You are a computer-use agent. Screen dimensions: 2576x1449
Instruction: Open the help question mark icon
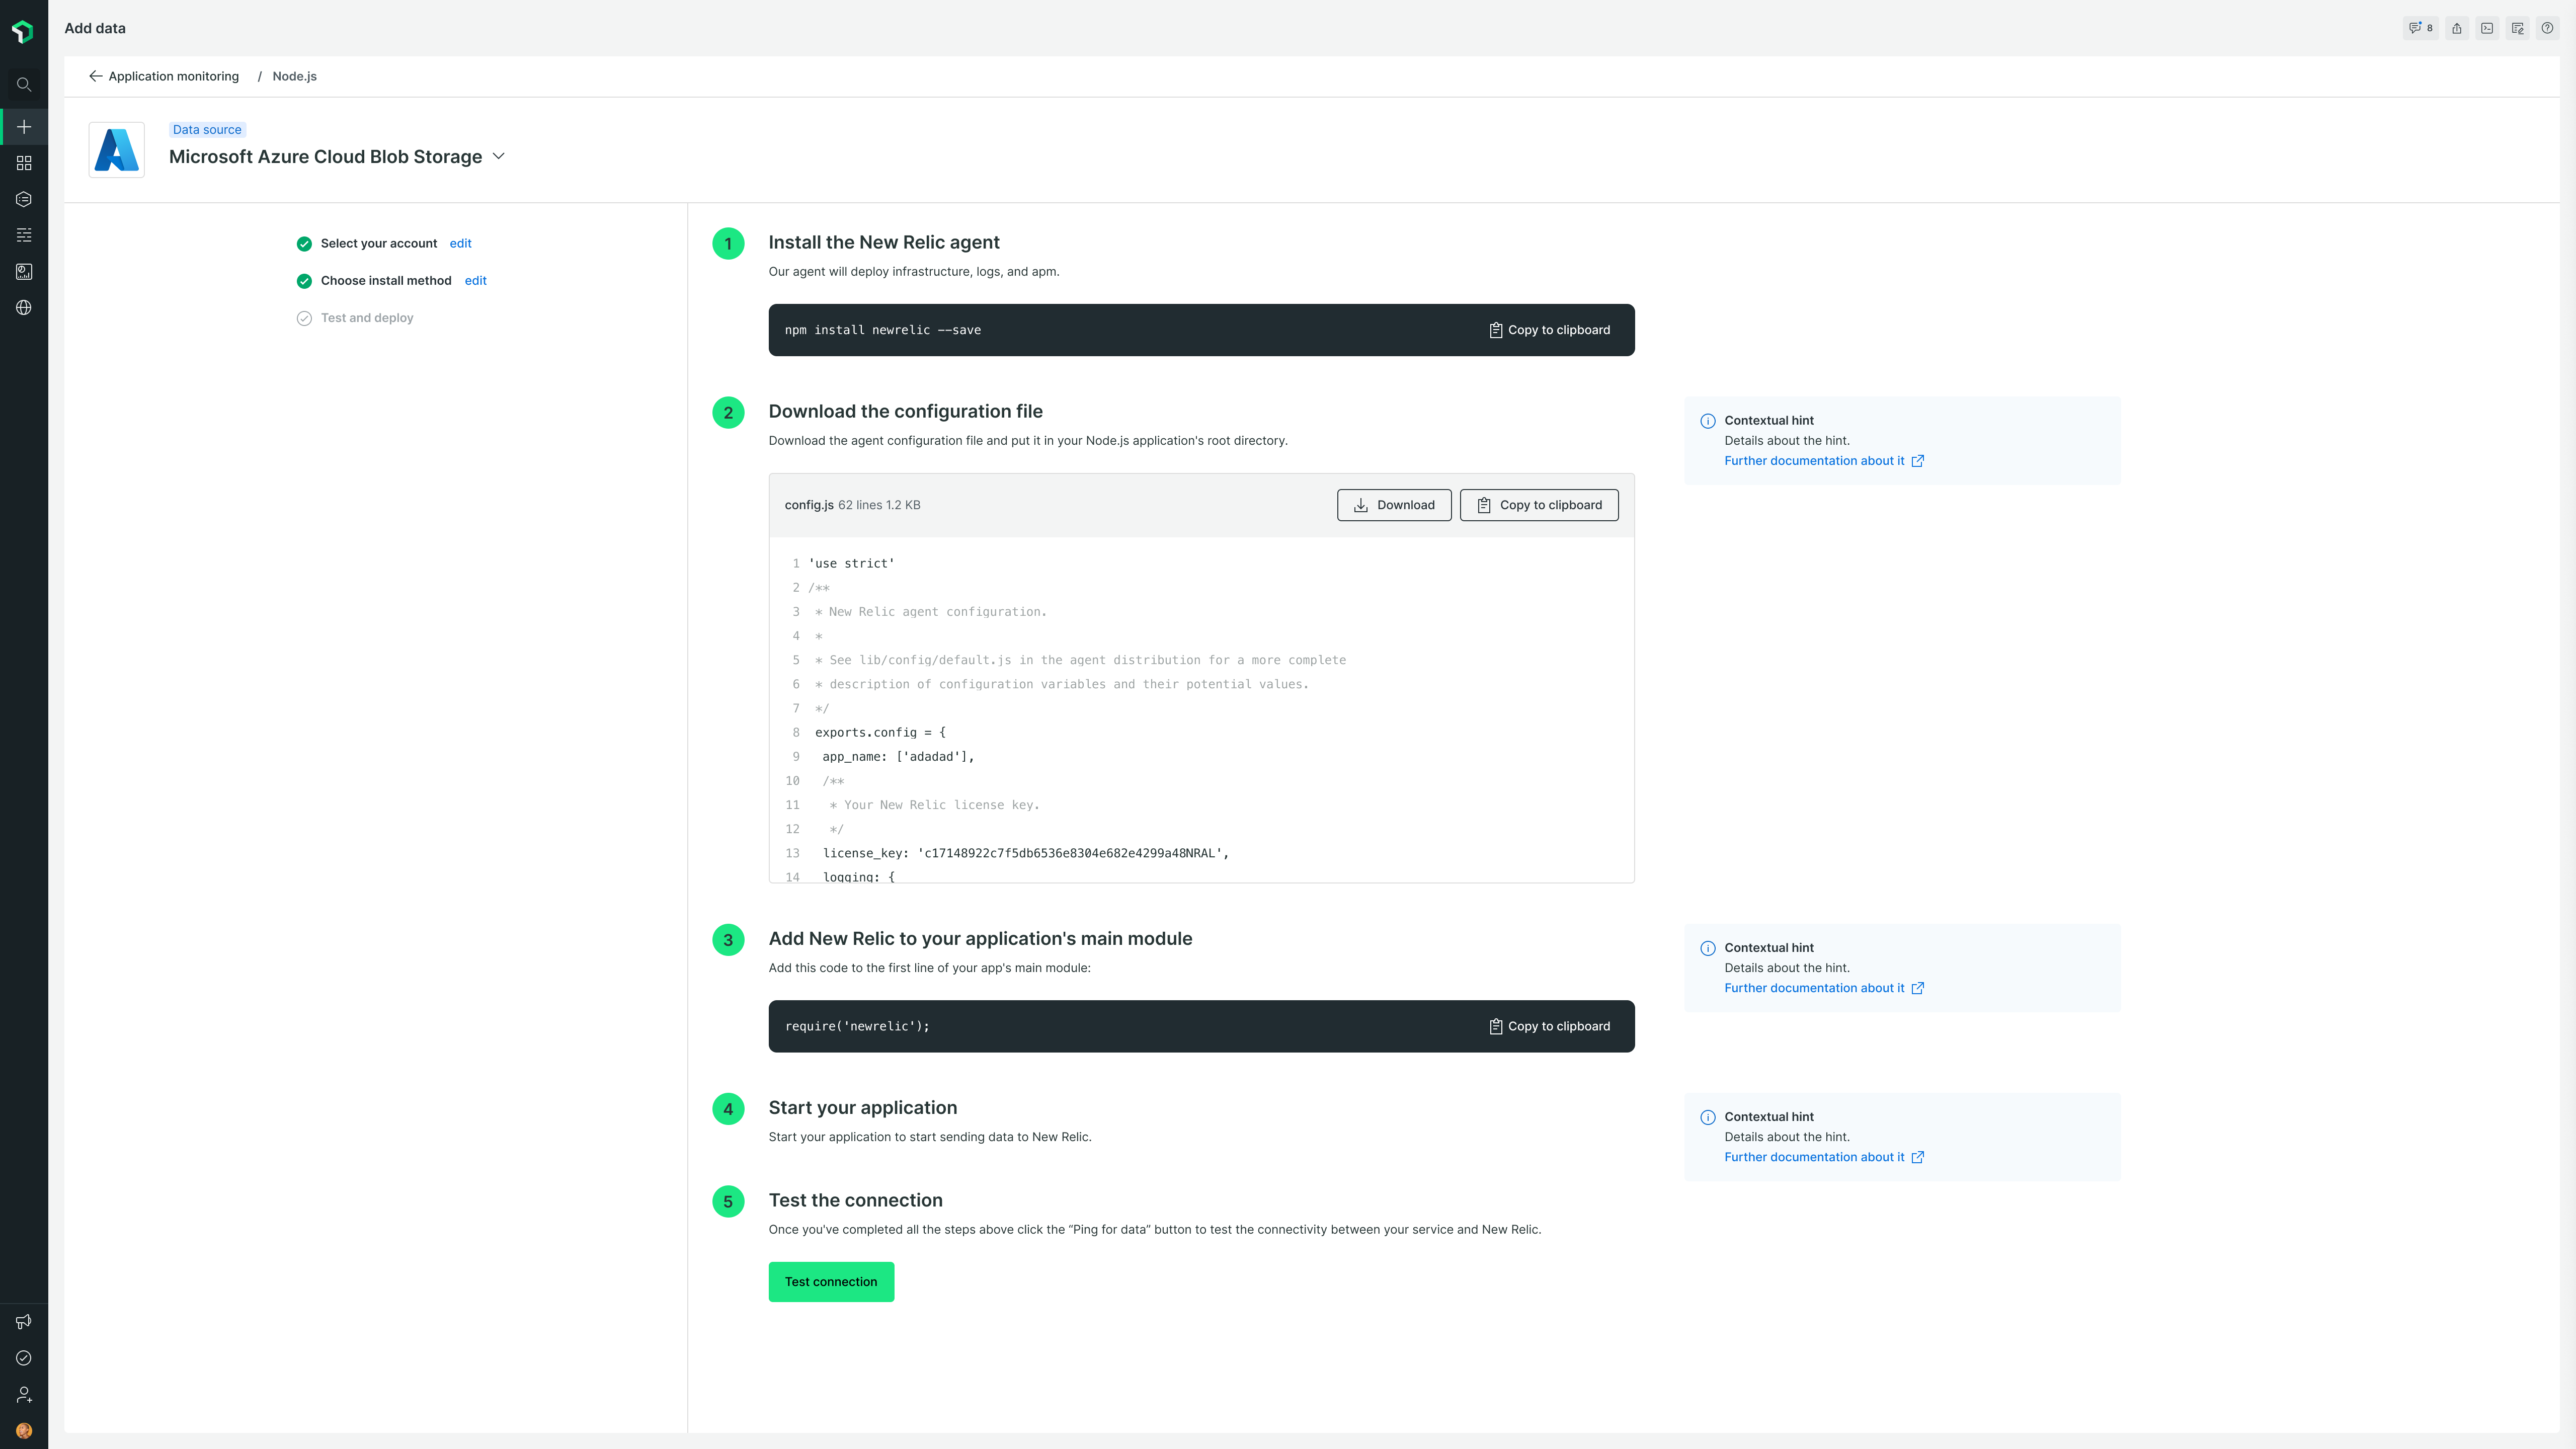pos(2548,28)
